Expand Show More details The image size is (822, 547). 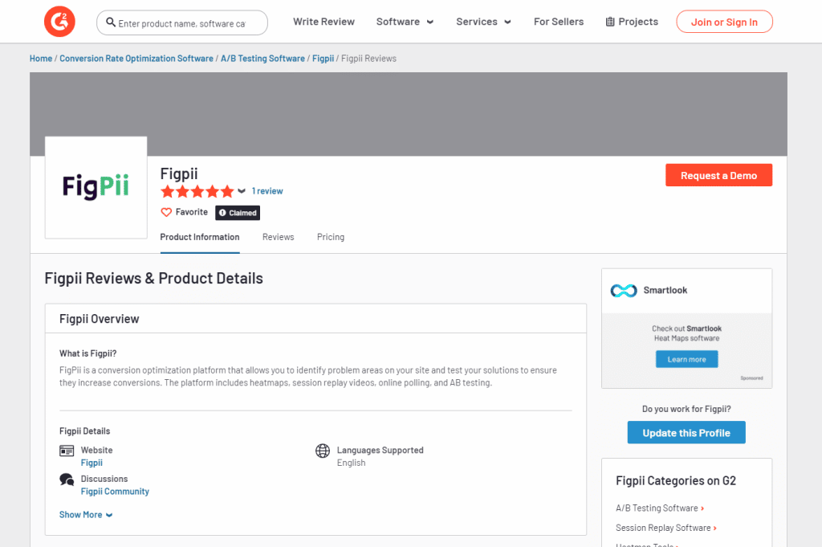(86, 515)
